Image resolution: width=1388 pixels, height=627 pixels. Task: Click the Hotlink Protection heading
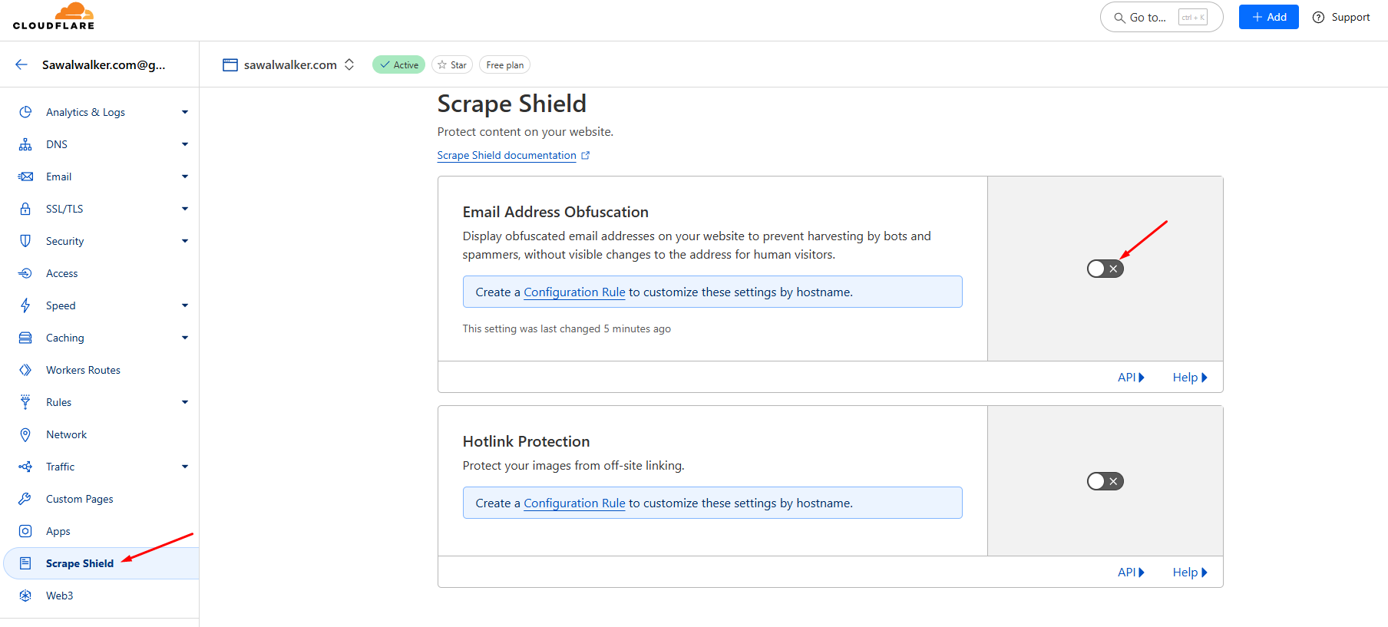pos(526,441)
